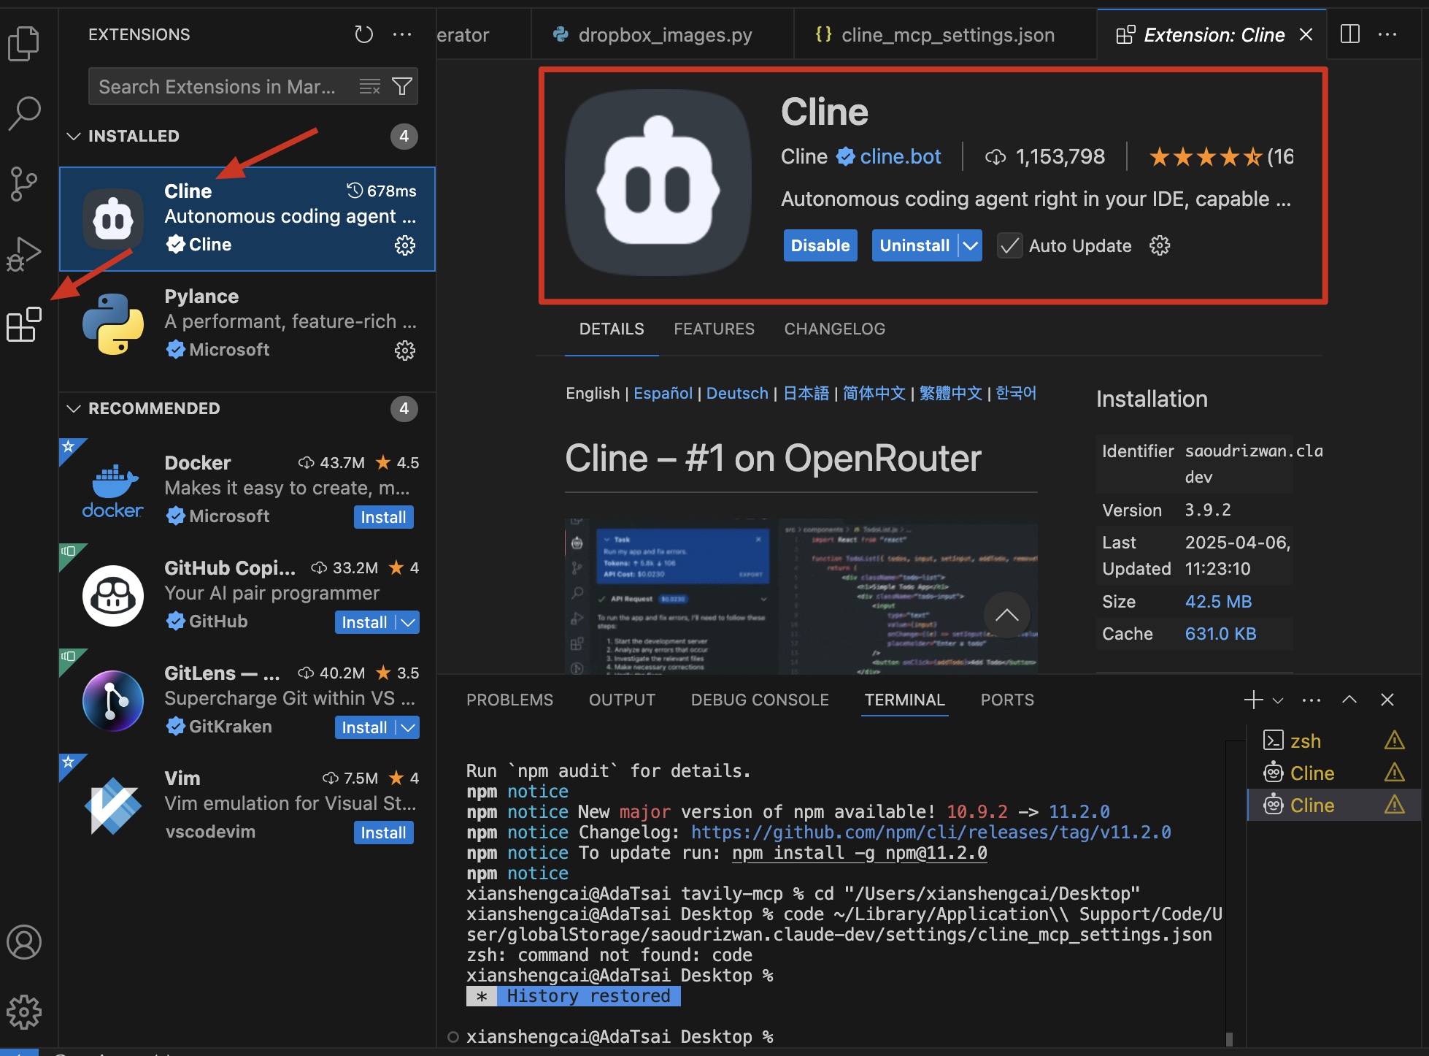1429x1056 pixels.
Task: Click the Disable button
Action: (820, 245)
